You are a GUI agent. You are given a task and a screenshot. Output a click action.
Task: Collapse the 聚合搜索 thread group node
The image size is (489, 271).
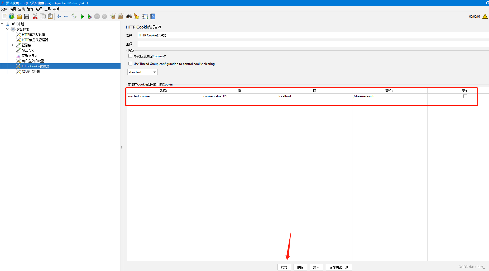[x=7, y=29]
